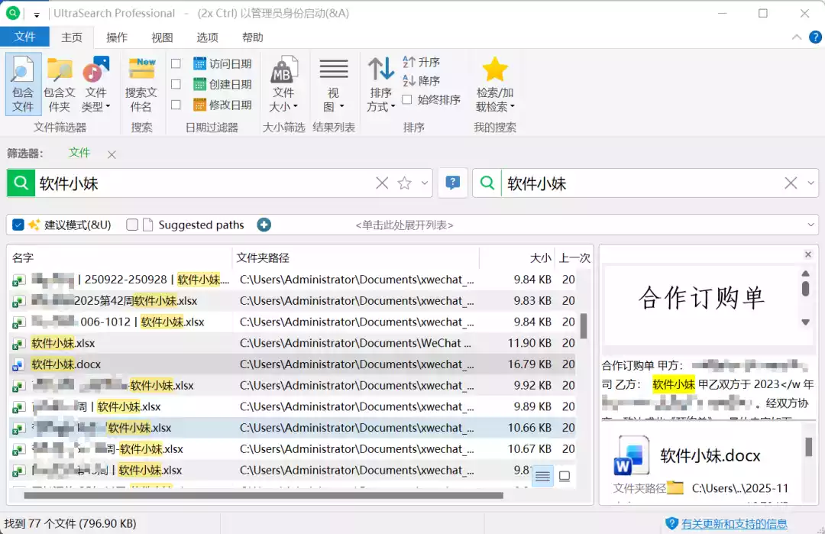This screenshot has height=534, width=825.
Task: Clear the left 软件小妹 search box
Action: point(382,183)
